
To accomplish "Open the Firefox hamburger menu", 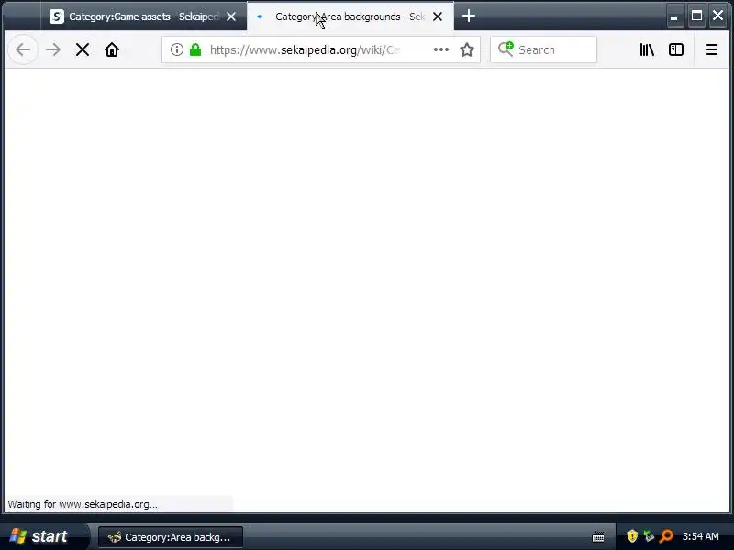I will click(x=712, y=49).
